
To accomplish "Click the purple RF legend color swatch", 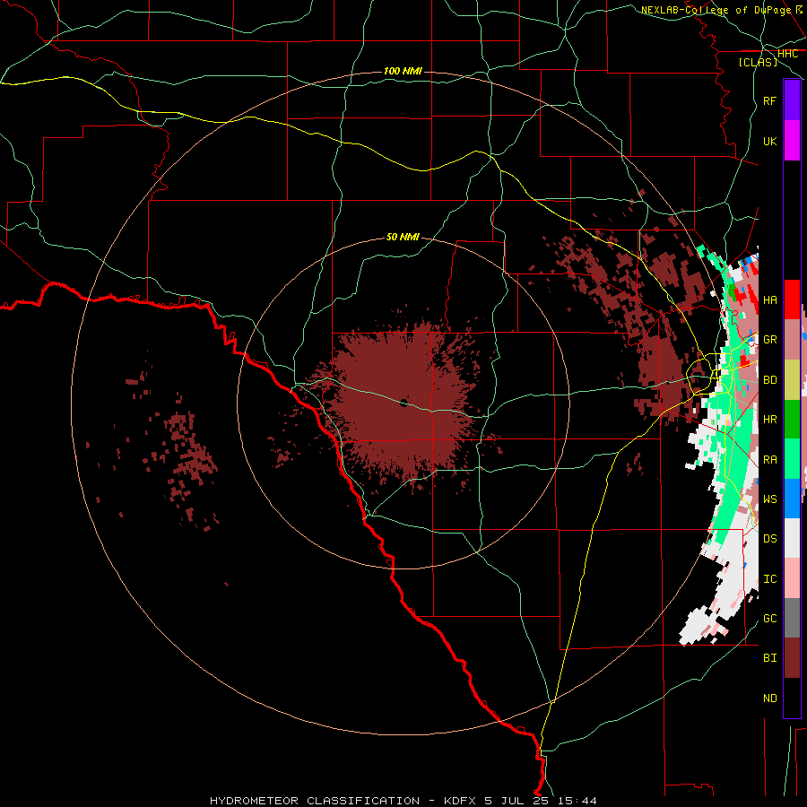I will click(x=792, y=100).
